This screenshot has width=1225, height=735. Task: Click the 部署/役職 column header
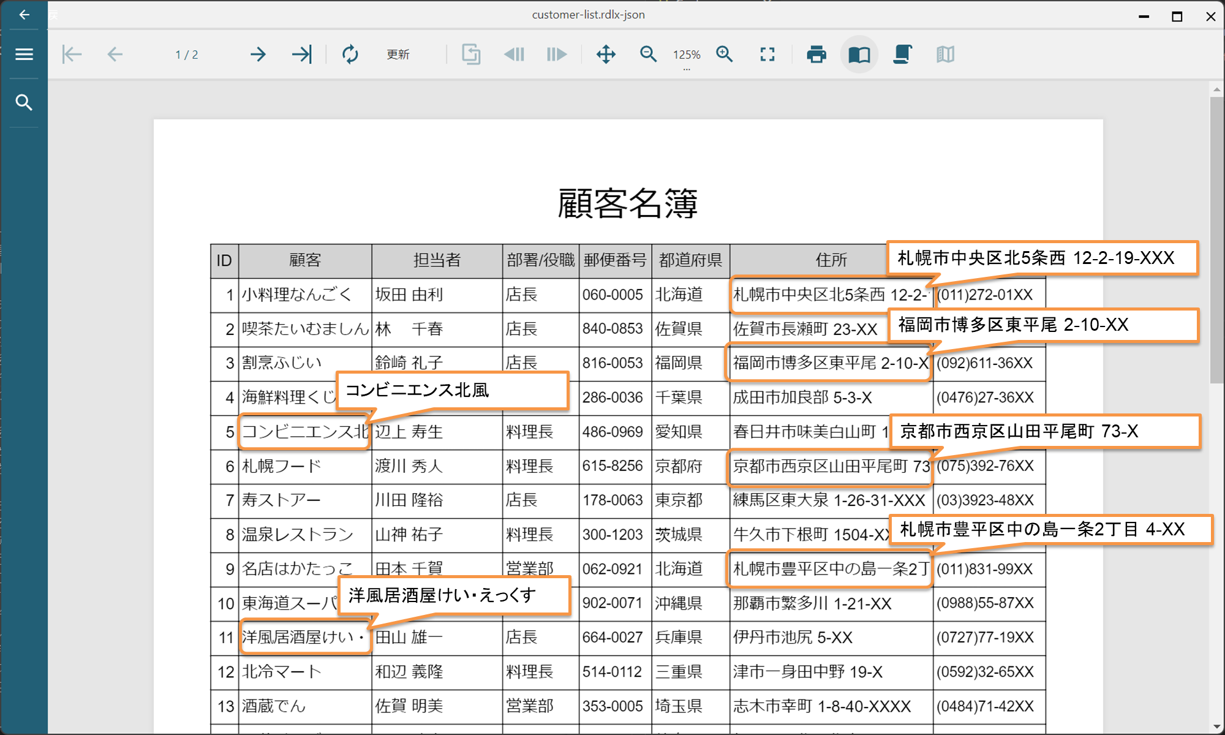click(541, 260)
